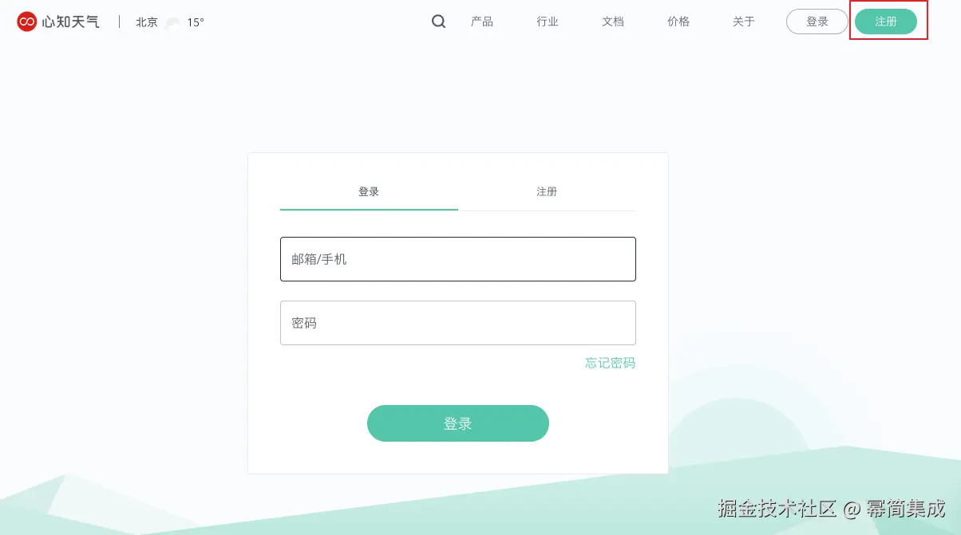Click the red infinity logo icon

click(27, 22)
